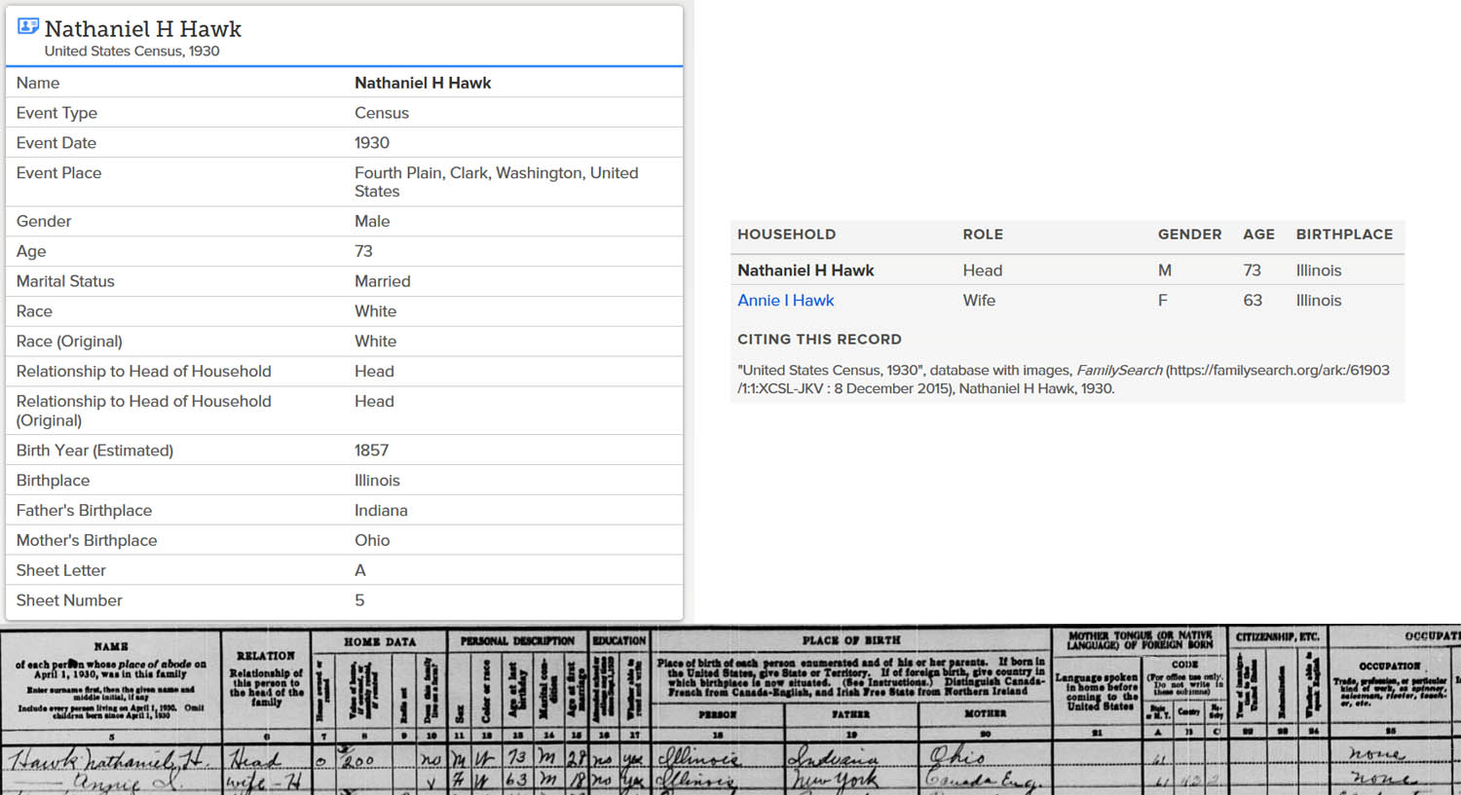The width and height of the screenshot is (1461, 795).
Task: Click the Gender value 'Male'
Action: (x=372, y=222)
